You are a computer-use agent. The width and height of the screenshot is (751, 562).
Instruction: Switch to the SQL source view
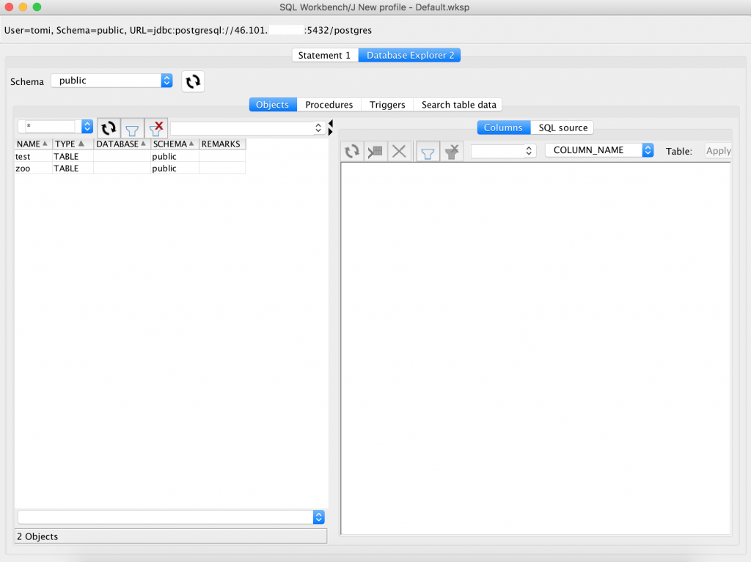(563, 127)
